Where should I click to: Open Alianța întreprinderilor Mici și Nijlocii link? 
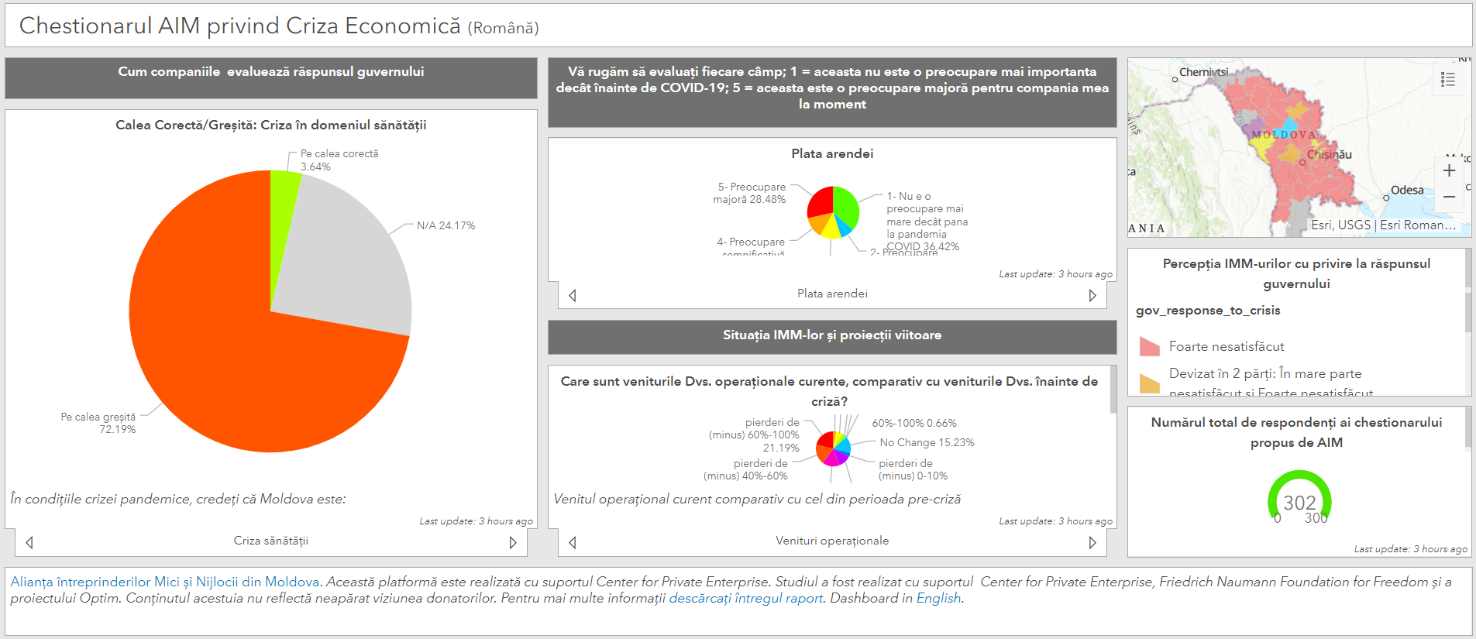[x=164, y=582]
